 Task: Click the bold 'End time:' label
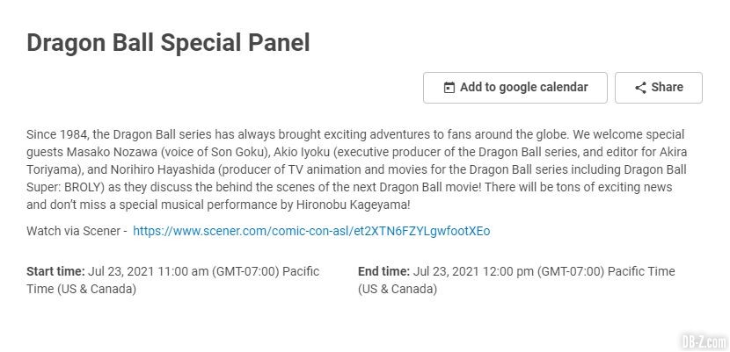pos(384,271)
